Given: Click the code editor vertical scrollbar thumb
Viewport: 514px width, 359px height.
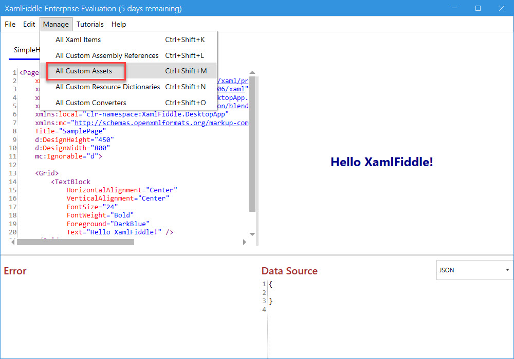Looking at the screenshot, I should (252, 144).
